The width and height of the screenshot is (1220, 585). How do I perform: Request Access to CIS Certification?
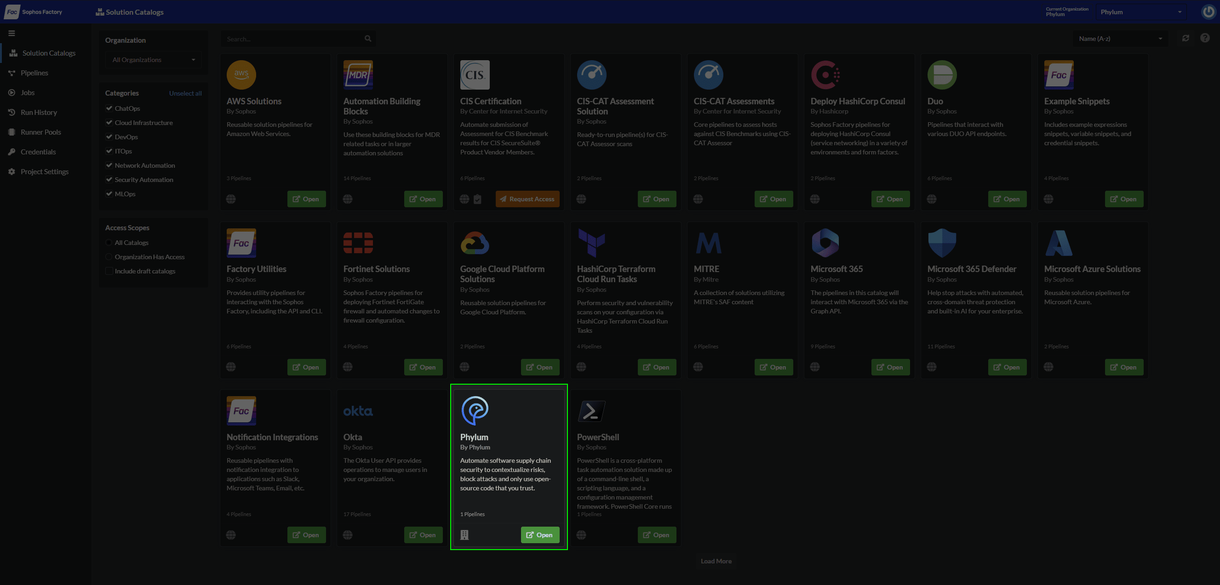tap(527, 199)
